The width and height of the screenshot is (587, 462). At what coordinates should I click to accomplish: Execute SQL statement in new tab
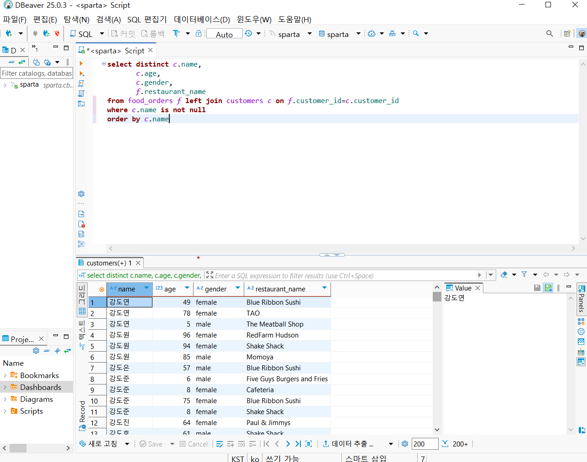[x=81, y=73]
